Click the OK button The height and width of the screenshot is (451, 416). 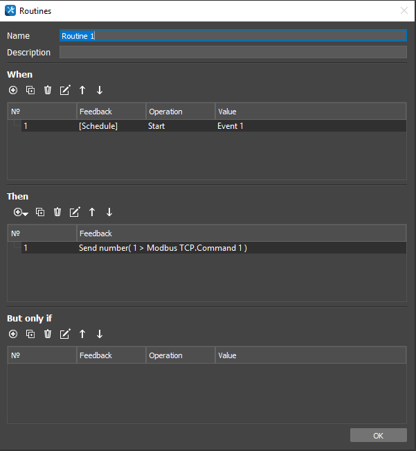click(x=378, y=436)
